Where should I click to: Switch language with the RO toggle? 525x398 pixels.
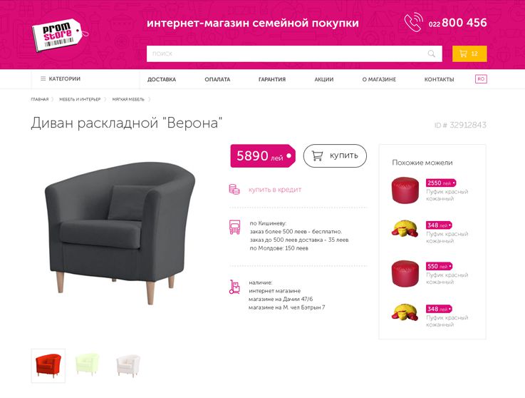(481, 78)
